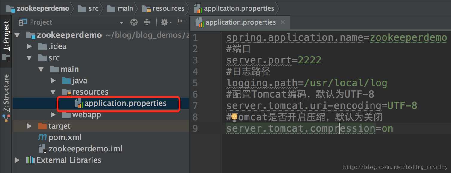
Task: Click the collapse all icon in Project panel
Action: coord(147,22)
